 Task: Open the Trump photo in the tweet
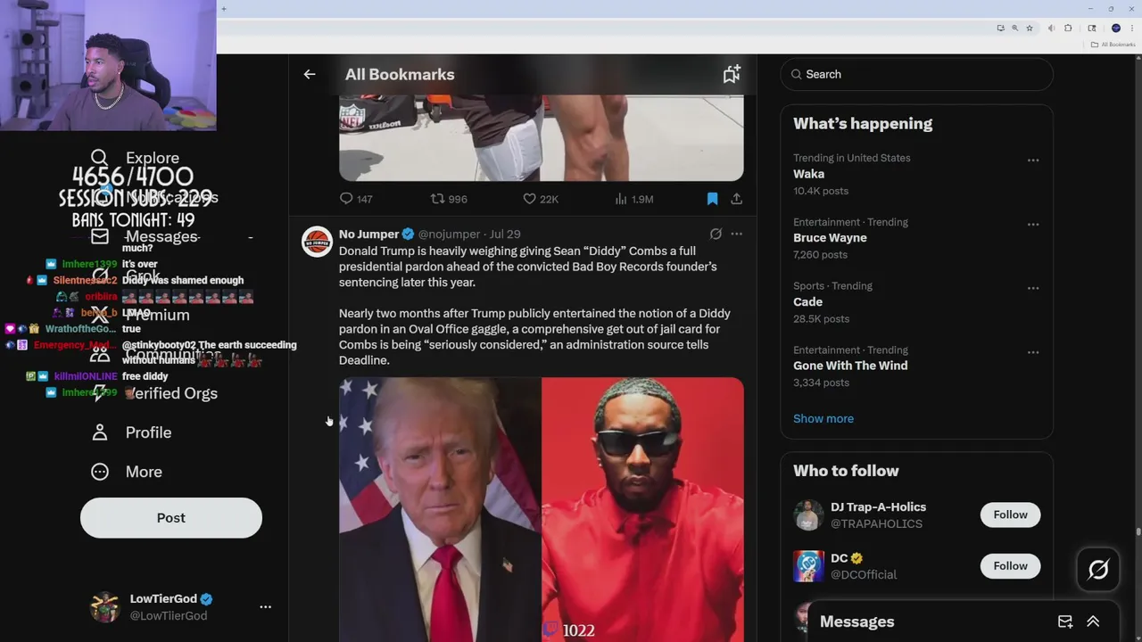tap(440, 509)
